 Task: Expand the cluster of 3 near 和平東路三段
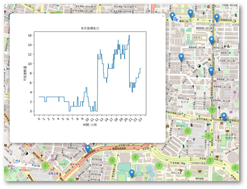click(212, 109)
